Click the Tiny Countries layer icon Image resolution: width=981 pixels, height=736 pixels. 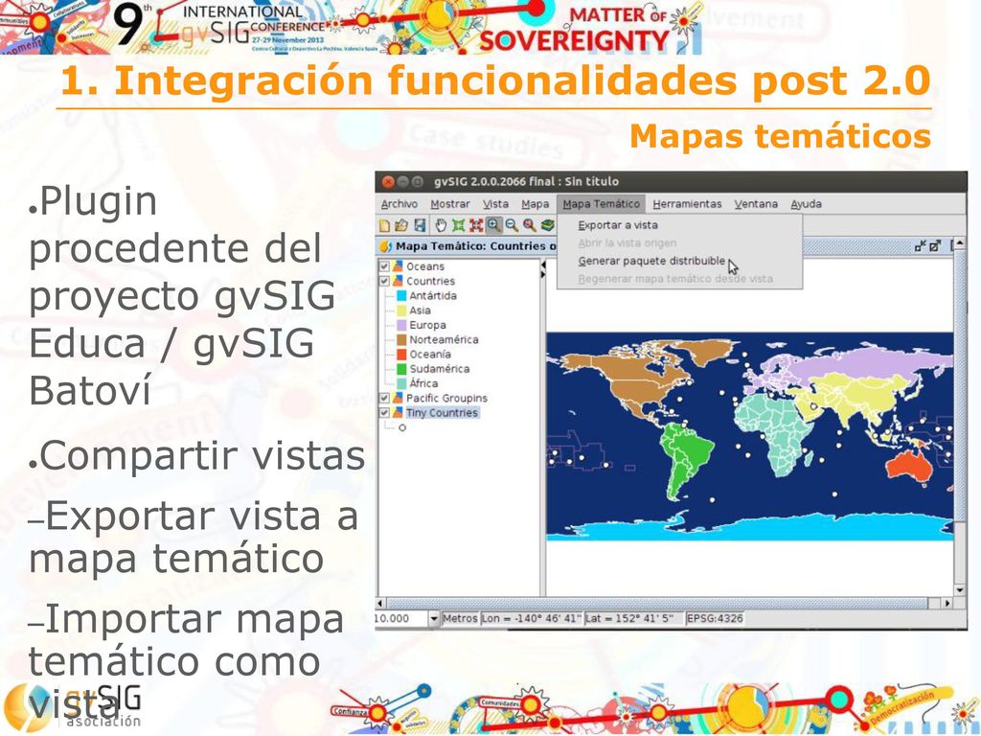[x=398, y=412]
